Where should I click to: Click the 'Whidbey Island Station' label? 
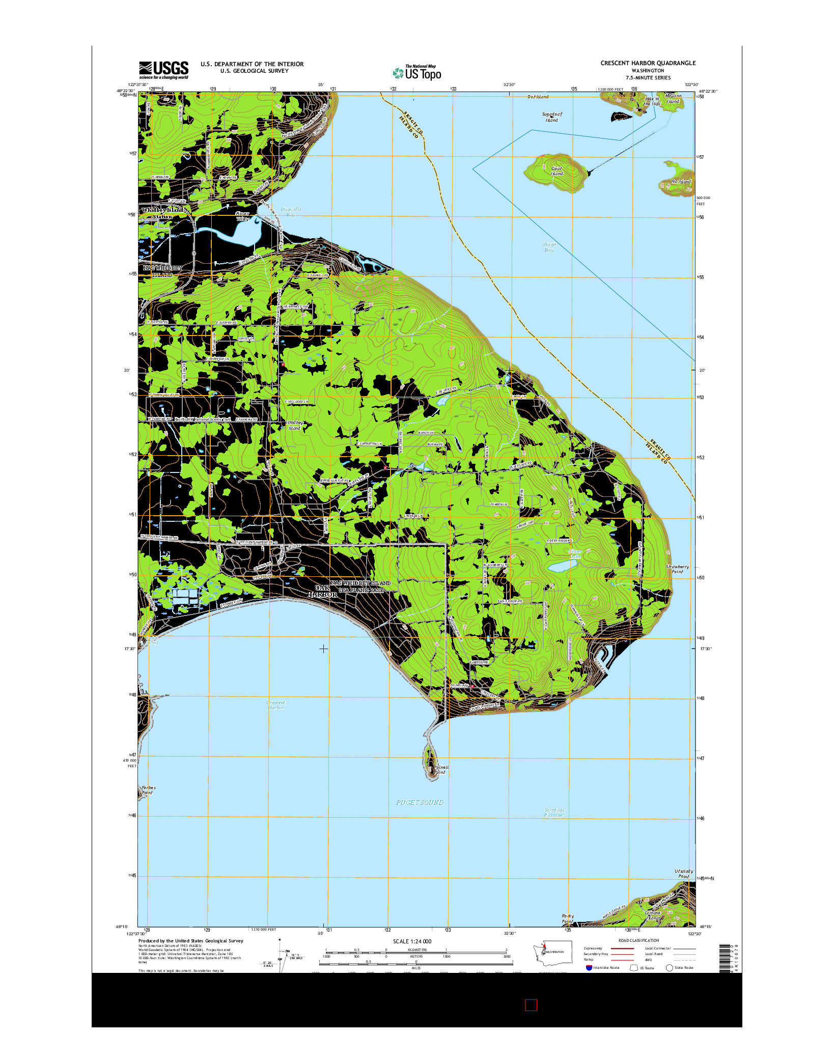click(x=162, y=213)
